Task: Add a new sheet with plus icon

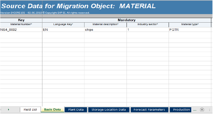Action: click(x=202, y=110)
